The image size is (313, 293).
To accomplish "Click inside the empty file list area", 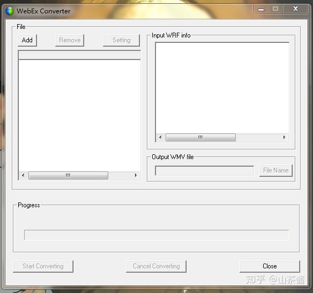I will [80, 116].
